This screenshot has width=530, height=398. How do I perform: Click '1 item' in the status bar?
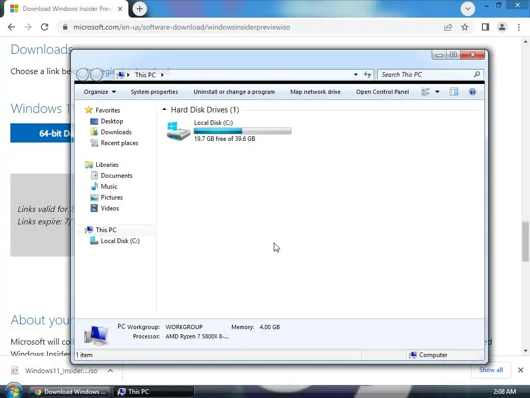(x=84, y=354)
